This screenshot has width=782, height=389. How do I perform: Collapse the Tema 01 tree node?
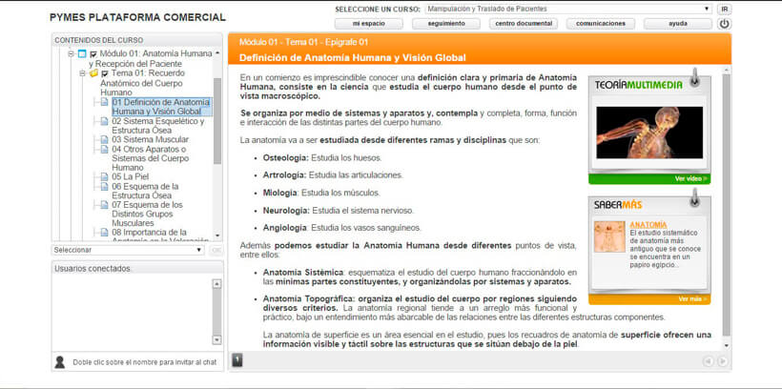[x=83, y=73]
